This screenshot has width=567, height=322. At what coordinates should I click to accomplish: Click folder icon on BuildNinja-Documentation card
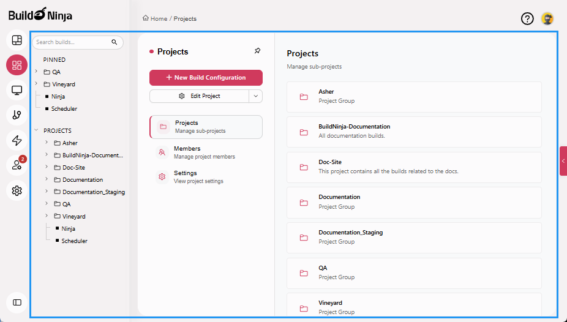click(x=304, y=132)
